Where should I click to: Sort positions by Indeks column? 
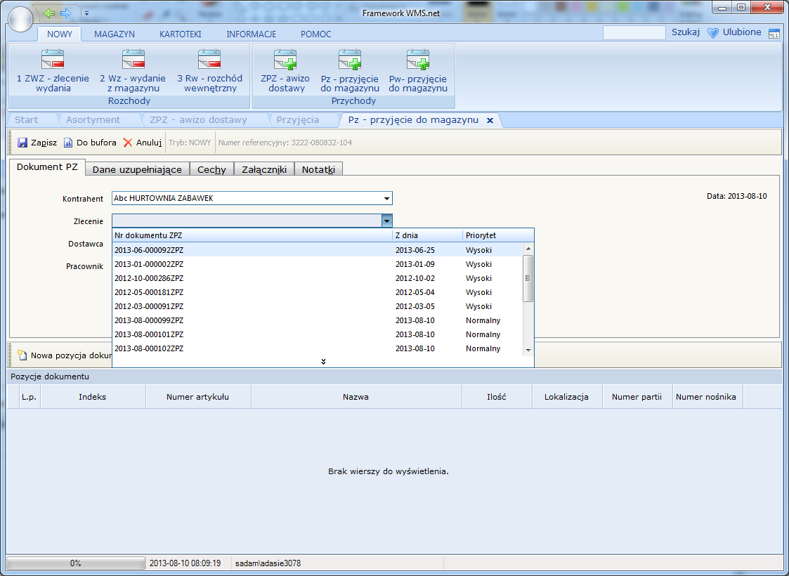(93, 397)
